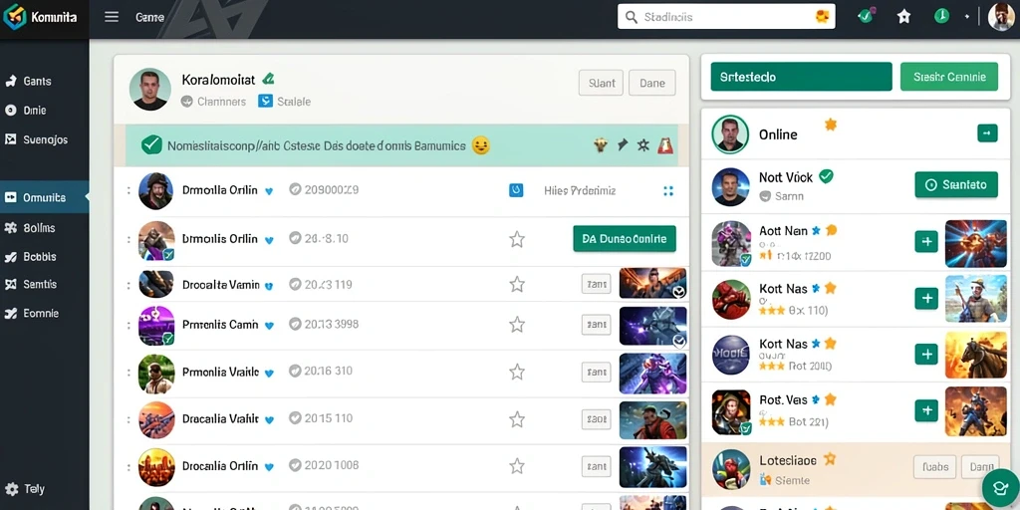Open Drmolla Orllin row drag handle menu

pyautogui.click(x=128, y=190)
